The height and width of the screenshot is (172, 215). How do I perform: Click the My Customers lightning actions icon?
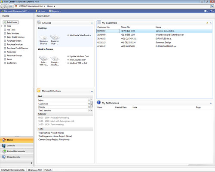point(207,23)
